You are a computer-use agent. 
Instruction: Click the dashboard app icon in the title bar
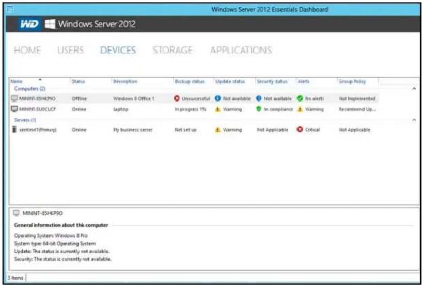(10, 9)
